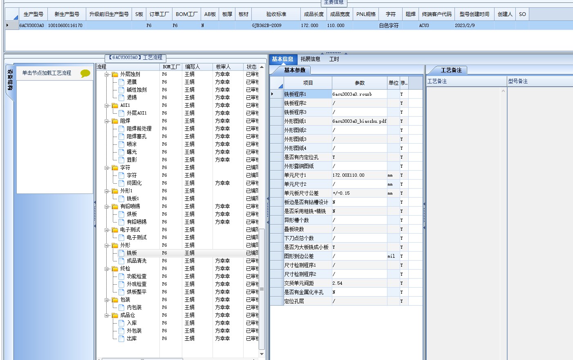Click the 验收标准 column header
Screen dimensions: 573x360
click(x=276, y=14)
